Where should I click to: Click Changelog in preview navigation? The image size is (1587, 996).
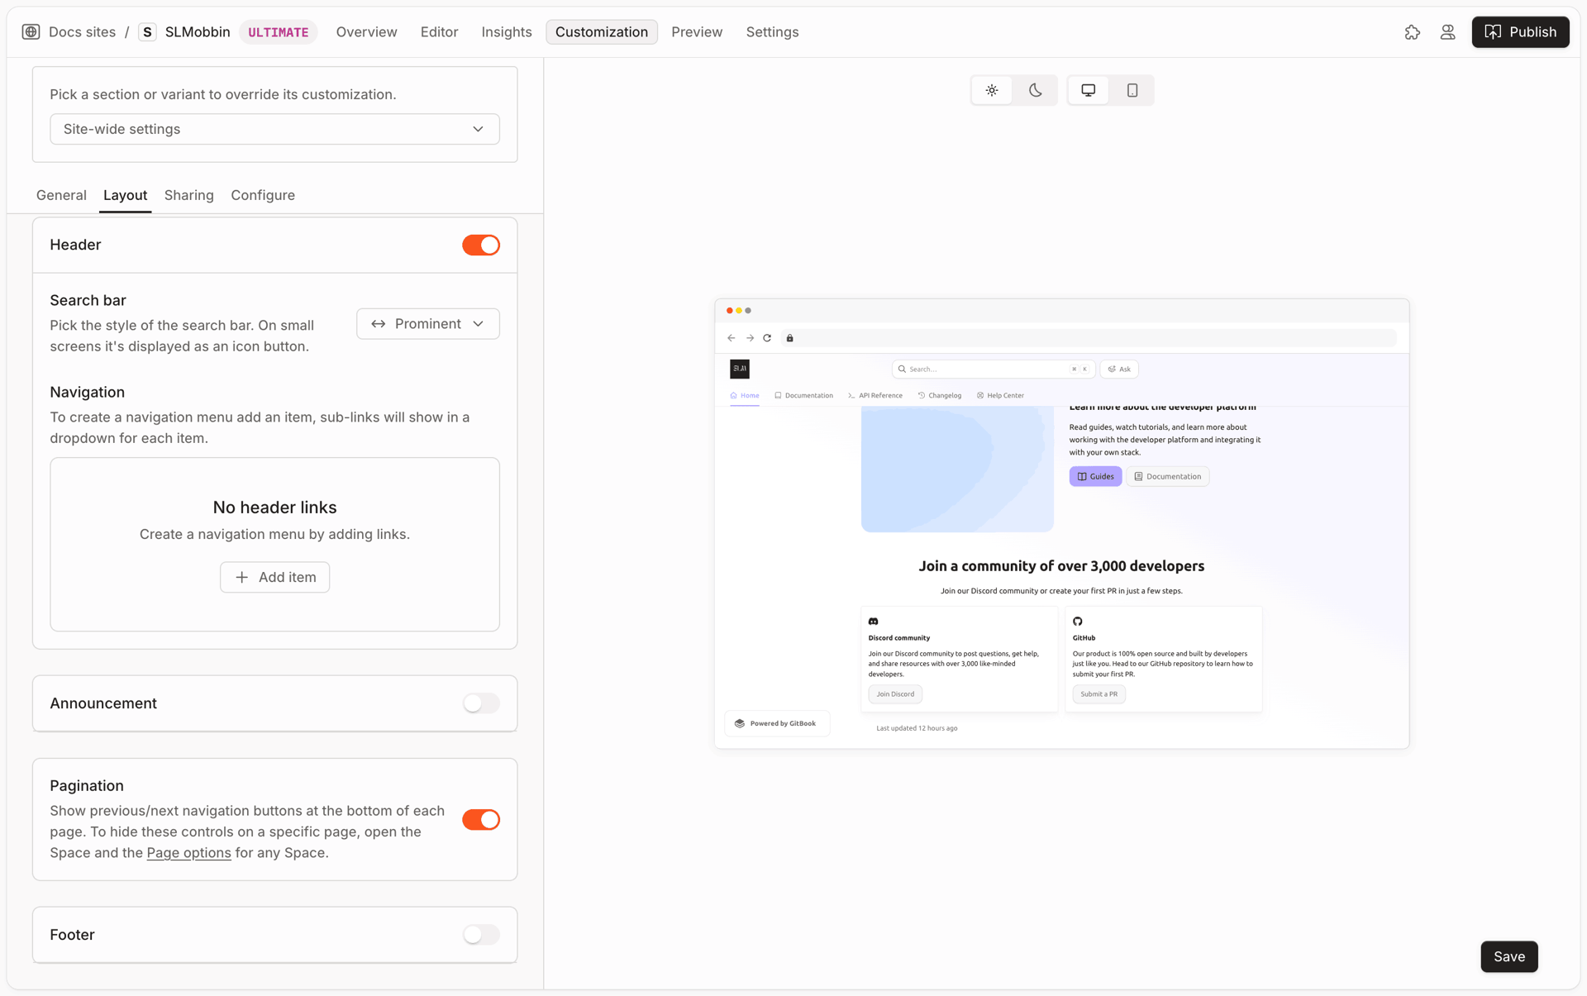point(939,395)
